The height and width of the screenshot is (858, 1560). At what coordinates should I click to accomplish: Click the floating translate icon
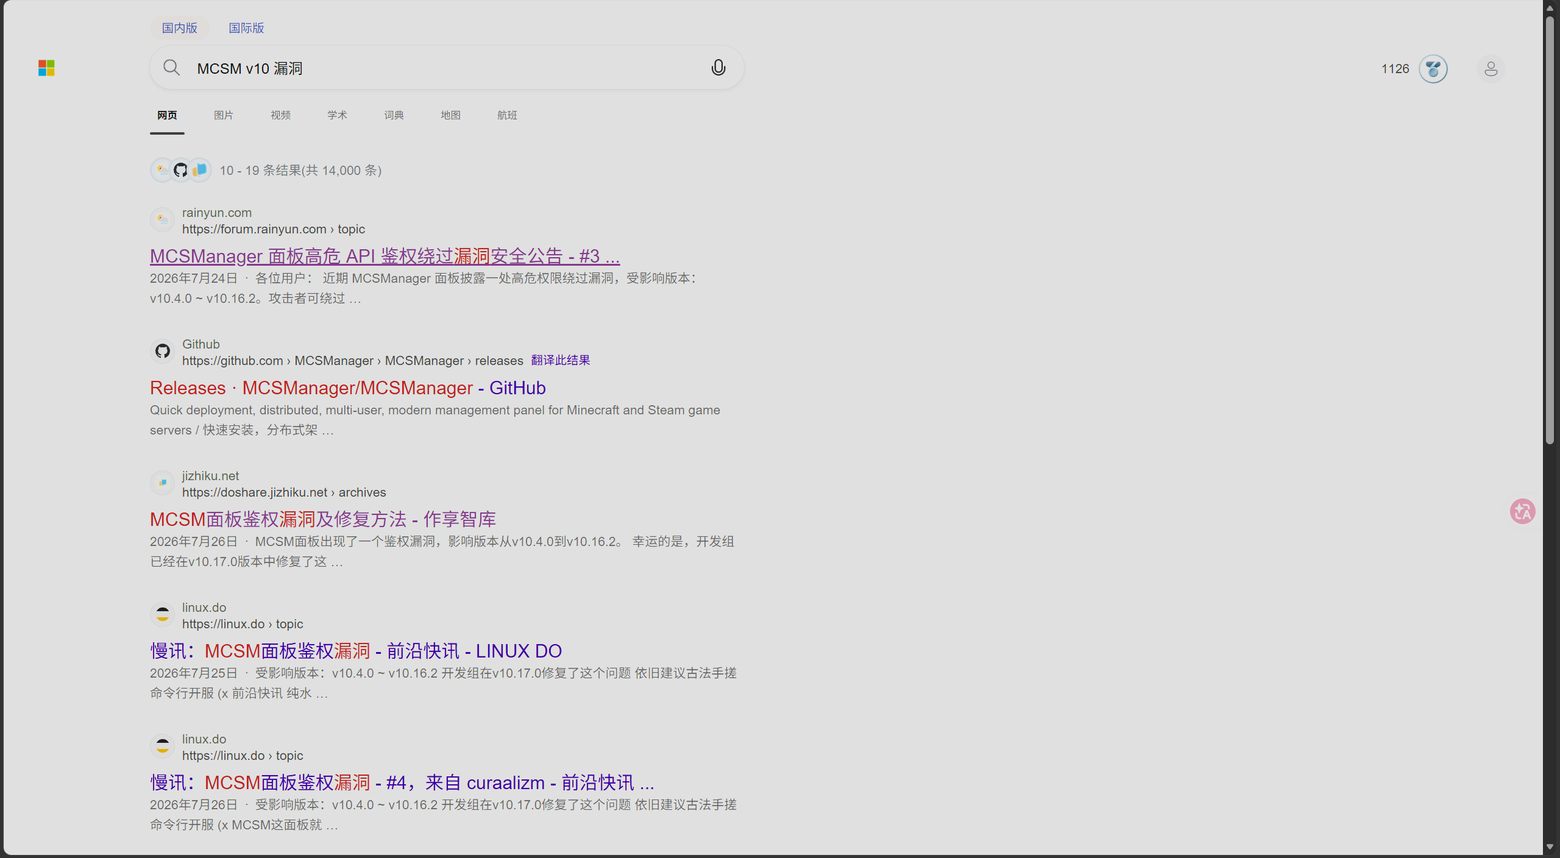[x=1522, y=511]
